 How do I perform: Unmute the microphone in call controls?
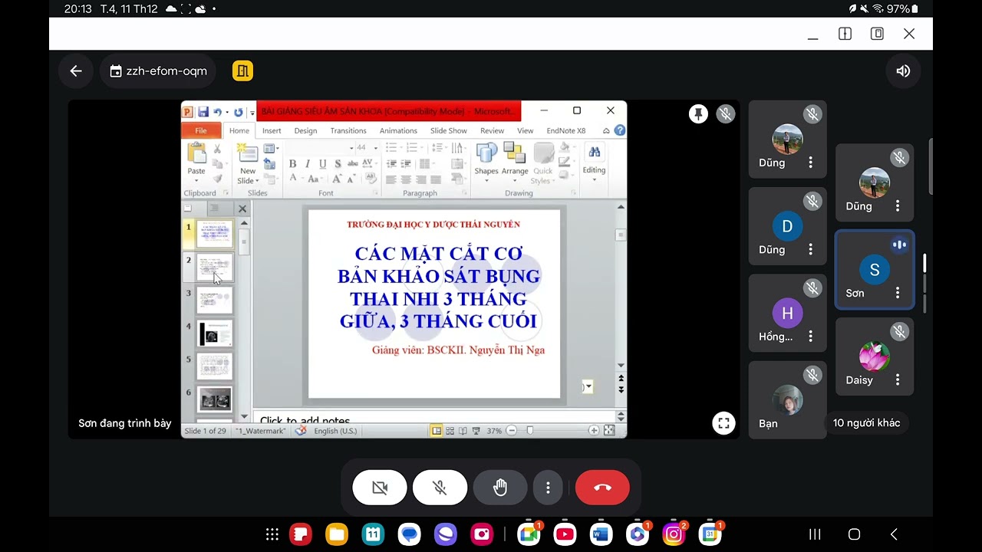click(440, 488)
